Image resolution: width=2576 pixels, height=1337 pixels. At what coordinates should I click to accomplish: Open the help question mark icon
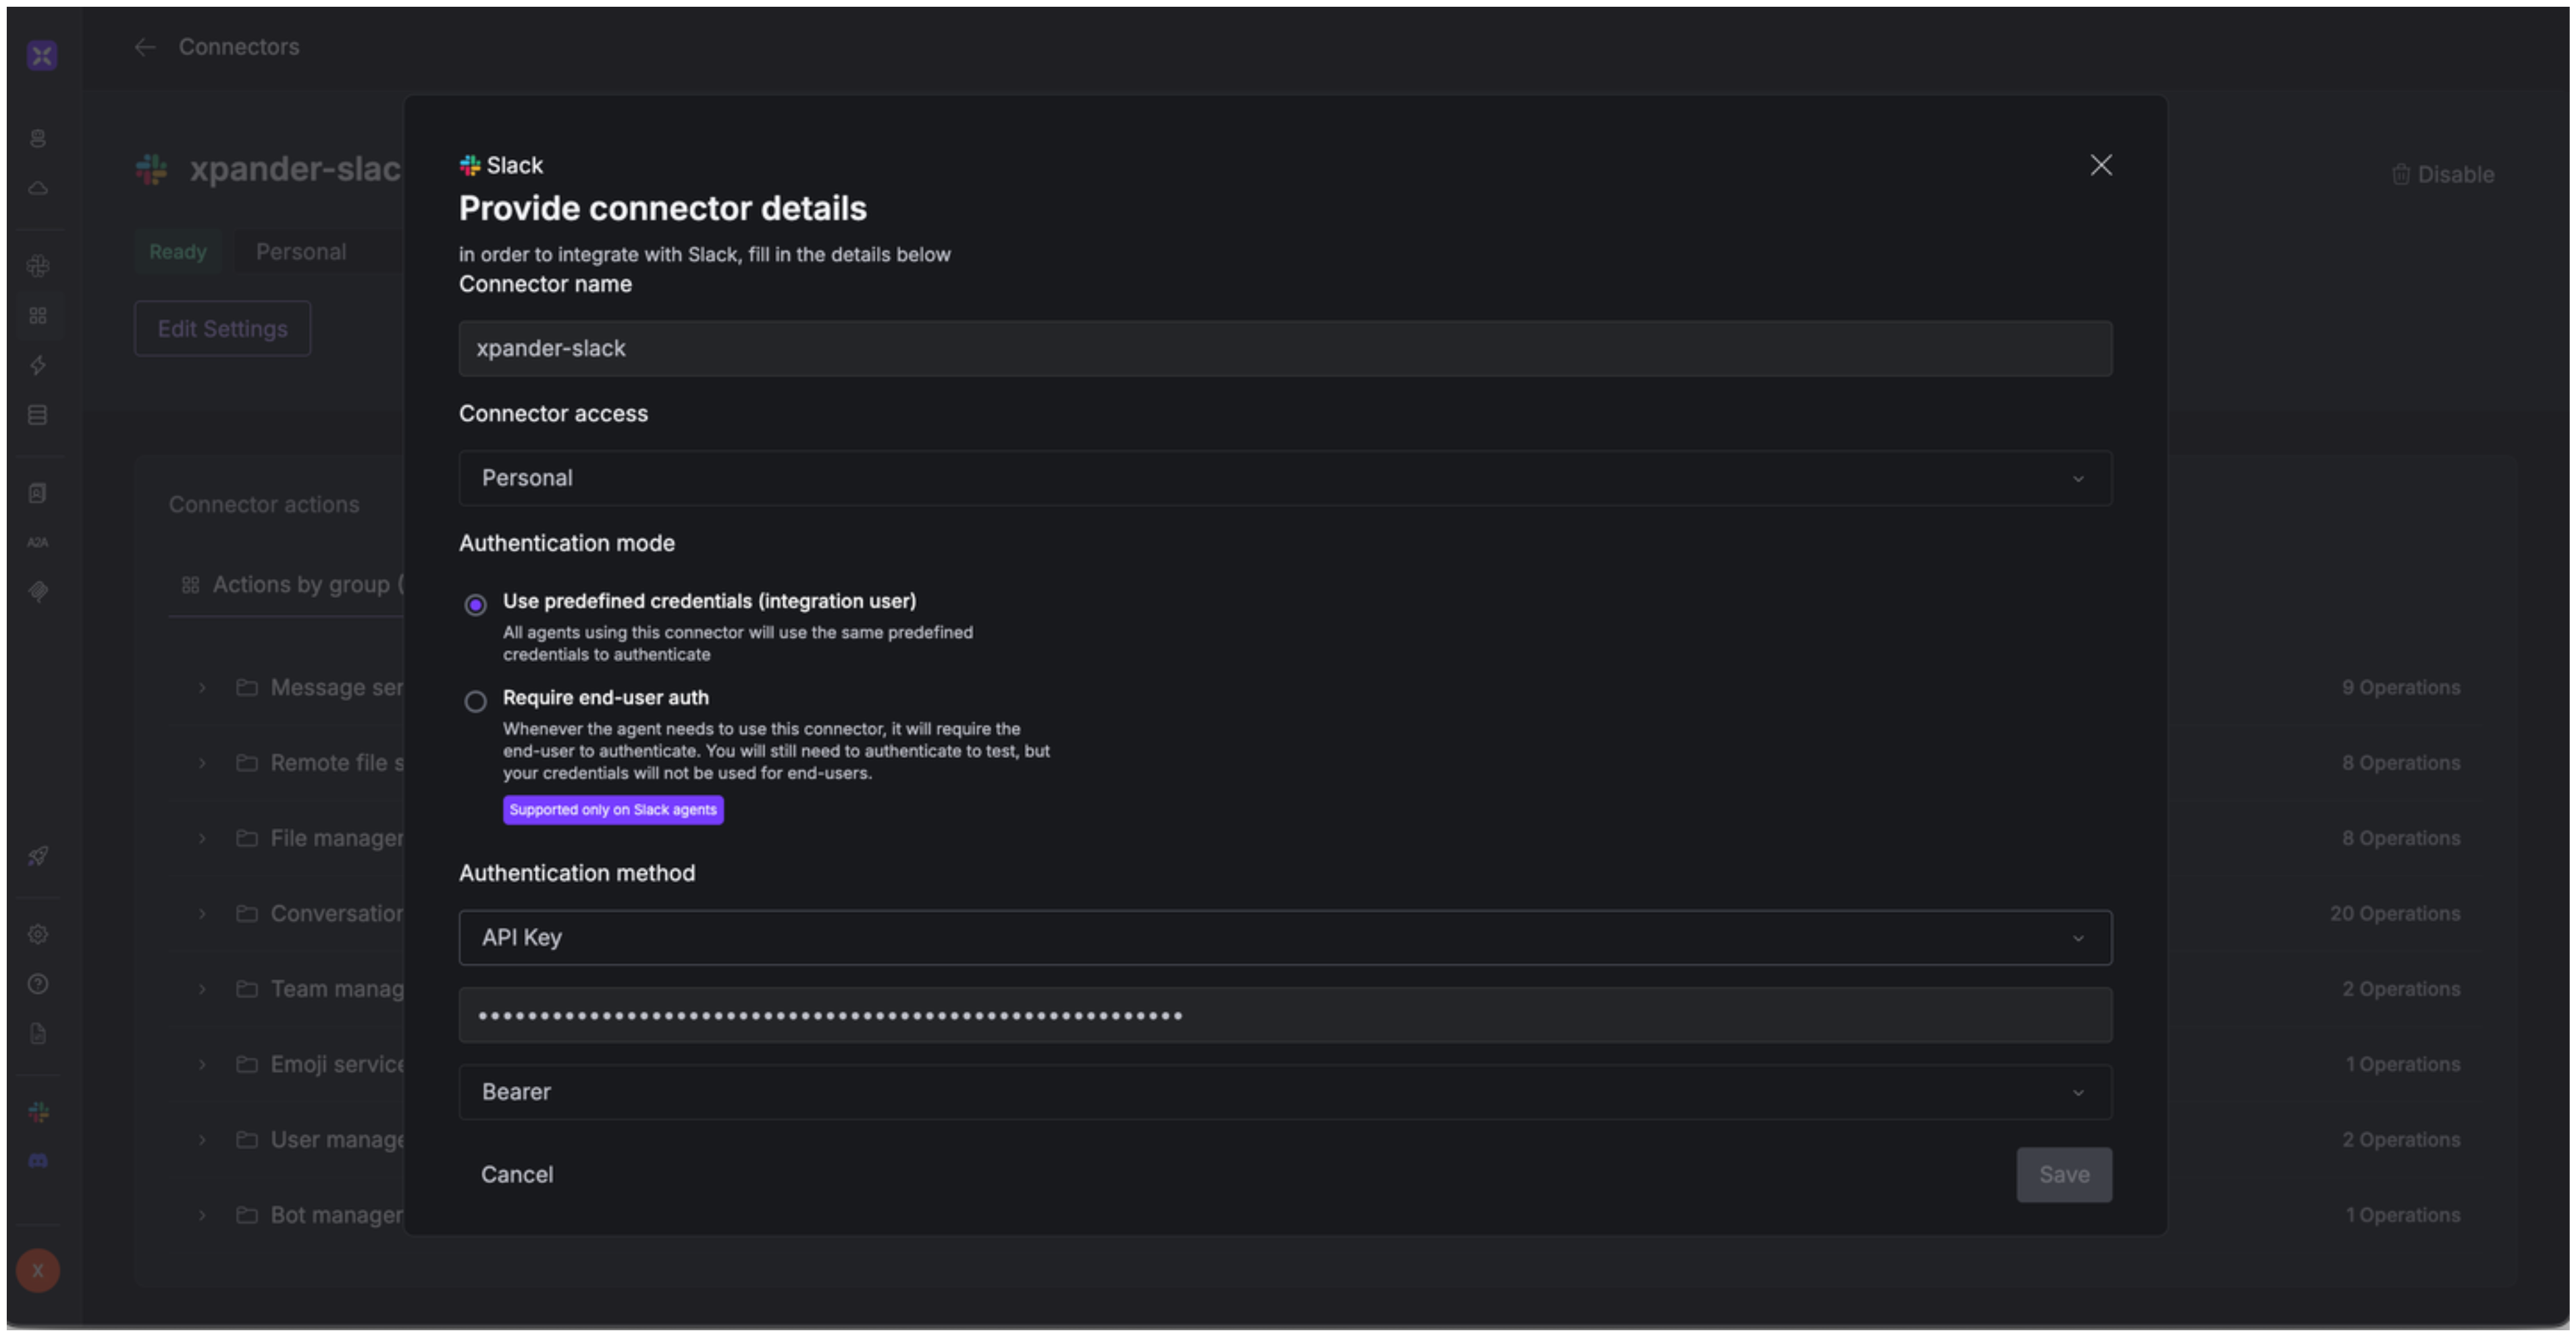[38, 984]
